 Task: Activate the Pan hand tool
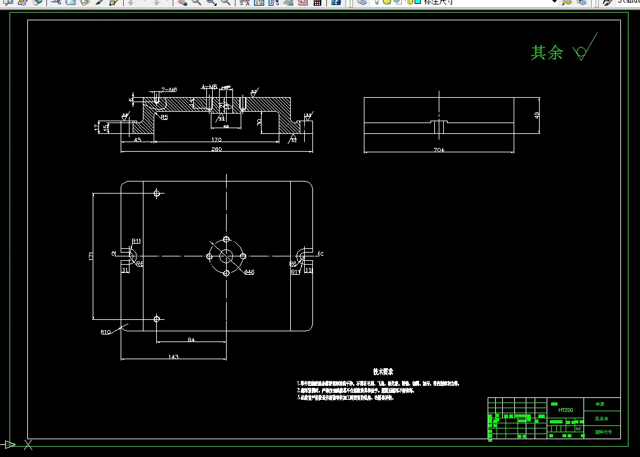click(x=182, y=2)
